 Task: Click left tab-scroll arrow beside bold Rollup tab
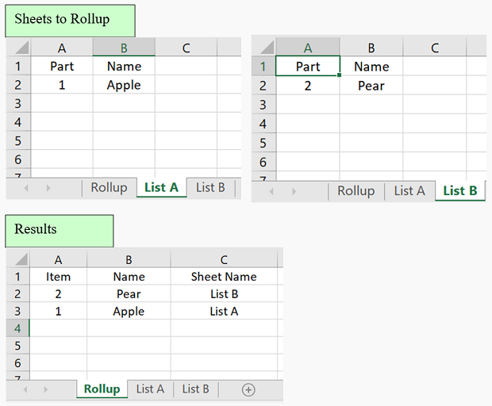pos(25,389)
